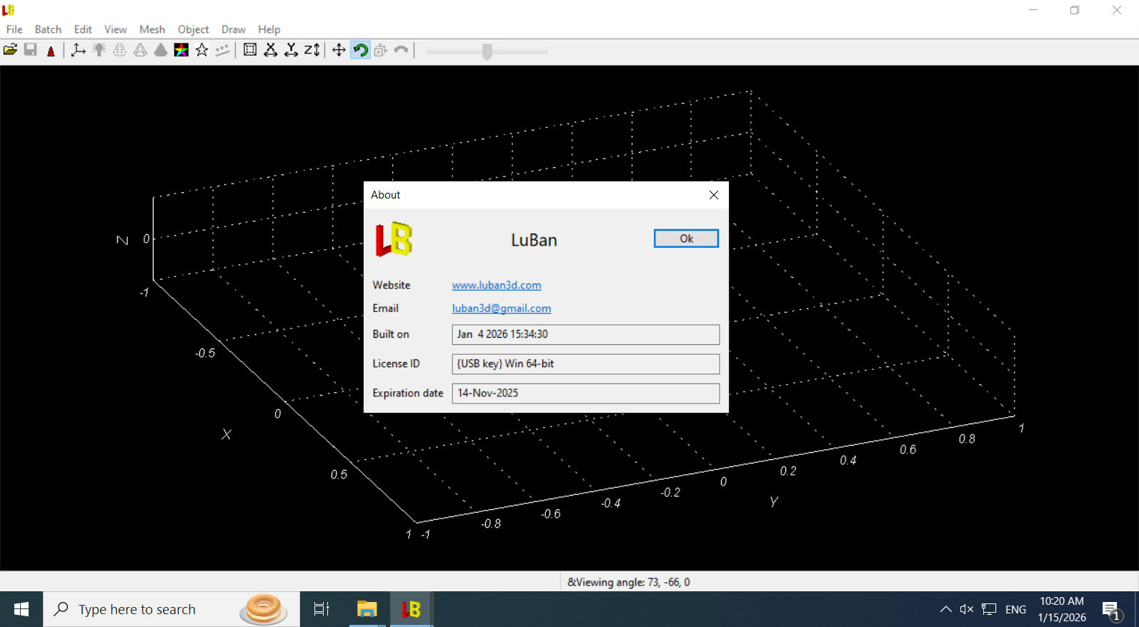Click the X axis view icon
1139x627 pixels.
pyautogui.click(x=271, y=50)
